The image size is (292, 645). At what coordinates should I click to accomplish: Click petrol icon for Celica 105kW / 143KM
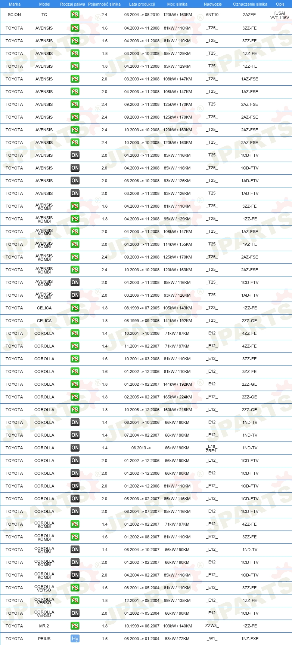click(x=75, y=308)
